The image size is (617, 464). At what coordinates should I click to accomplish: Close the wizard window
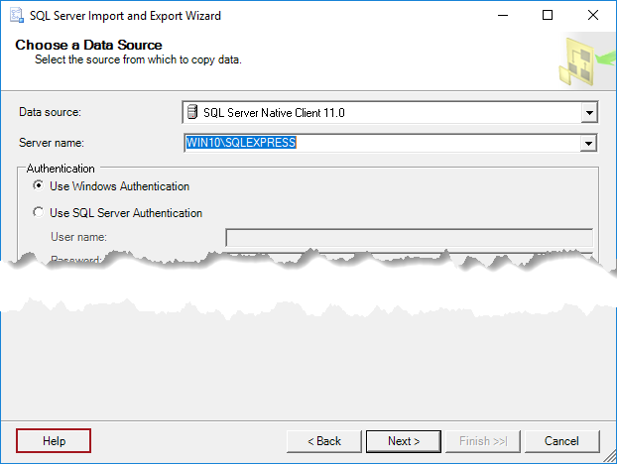(x=592, y=15)
